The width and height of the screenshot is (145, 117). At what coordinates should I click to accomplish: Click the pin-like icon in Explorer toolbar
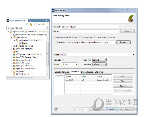[x=43, y=24]
